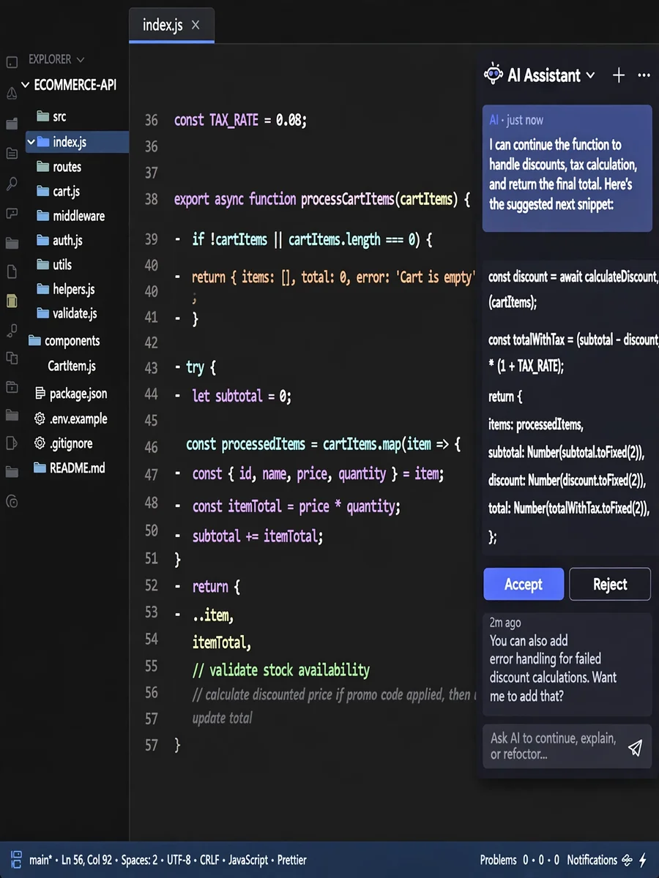Screen dimensions: 659x878
Task: Click the document icon beside package.json
Action: (x=40, y=394)
